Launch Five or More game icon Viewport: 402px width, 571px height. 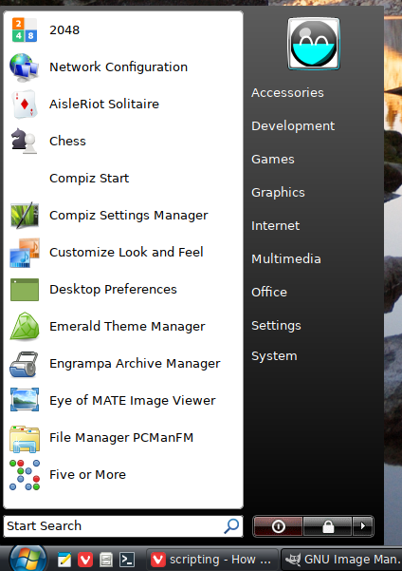(25, 475)
